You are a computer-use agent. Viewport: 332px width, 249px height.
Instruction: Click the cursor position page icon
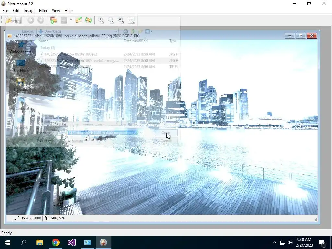click(x=47, y=218)
